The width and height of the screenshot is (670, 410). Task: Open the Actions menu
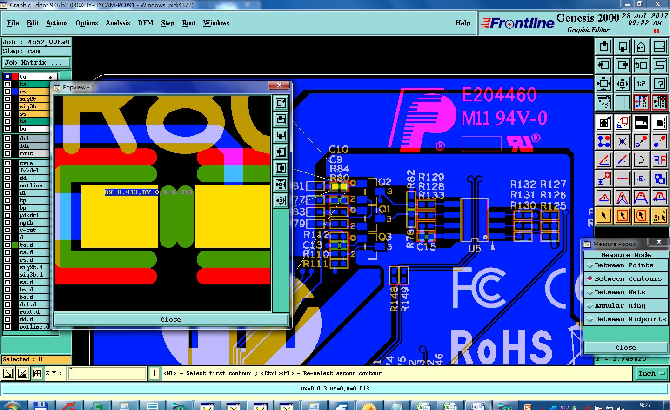(57, 23)
